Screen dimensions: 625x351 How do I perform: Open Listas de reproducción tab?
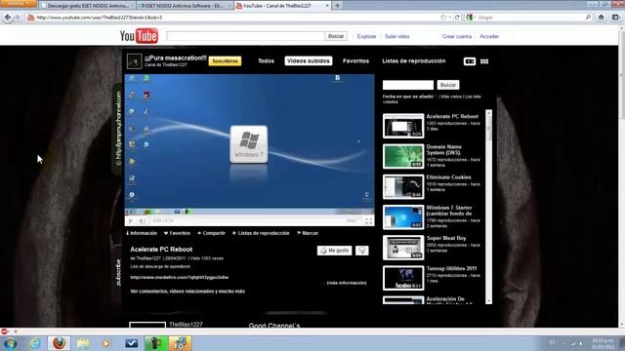coord(414,60)
